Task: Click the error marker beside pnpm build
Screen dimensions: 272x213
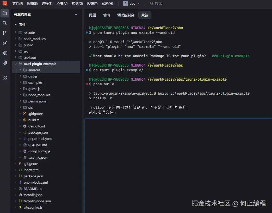Action: click(x=87, y=84)
